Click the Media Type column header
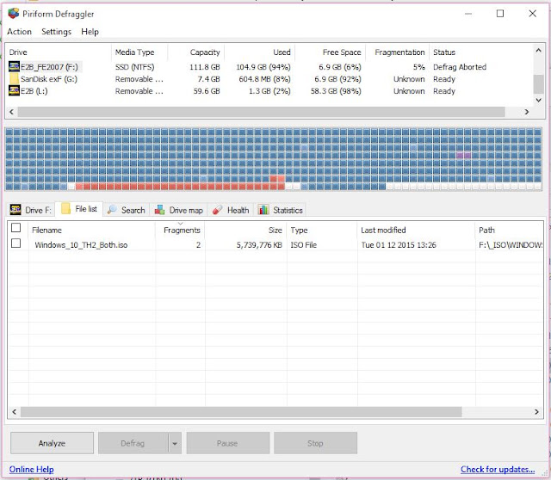The height and width of the screenshot is (480, 551). tap(139, 52)
